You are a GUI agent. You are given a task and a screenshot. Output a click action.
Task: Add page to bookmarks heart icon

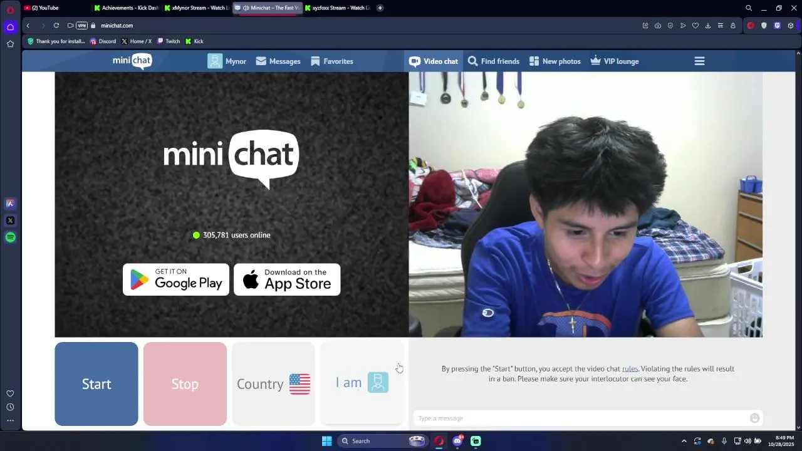point(695,26)
